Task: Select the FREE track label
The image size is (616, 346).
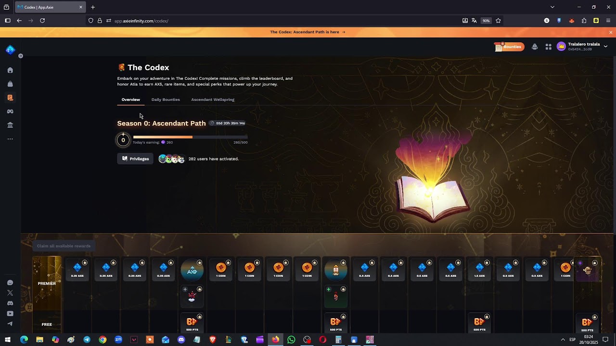Action: 47,324
